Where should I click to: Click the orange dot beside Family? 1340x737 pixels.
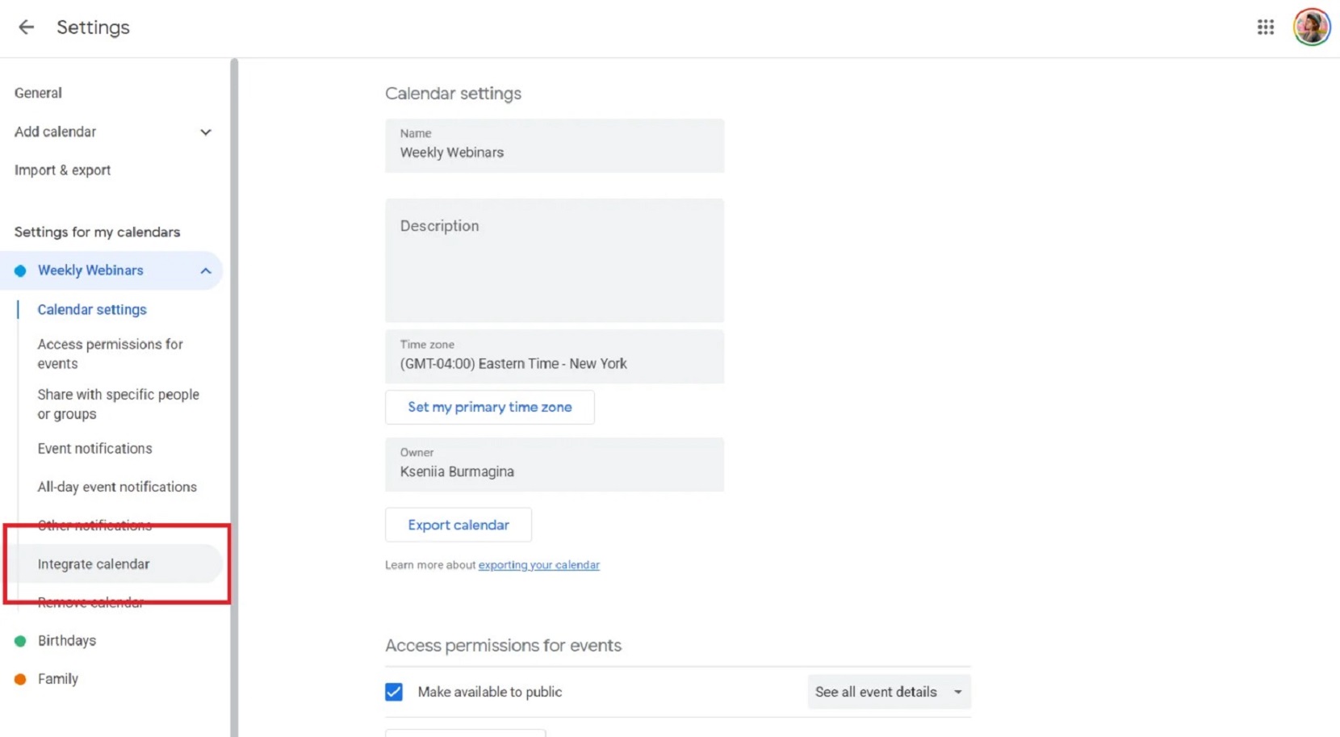(20, 679)
